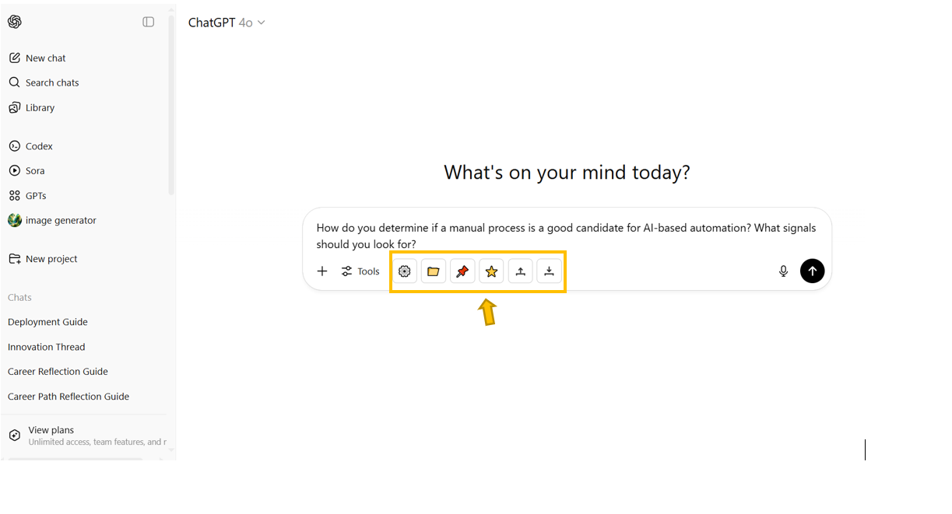
Task: Launch Codex from the sidebar
Action: point(37,145)
